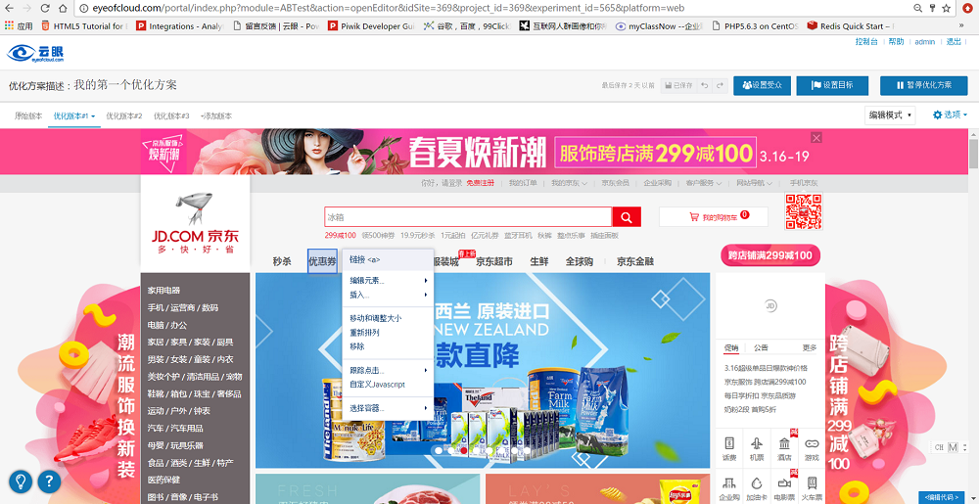
Task: Expand 跟踪点击... submenu
Action: 387,371
